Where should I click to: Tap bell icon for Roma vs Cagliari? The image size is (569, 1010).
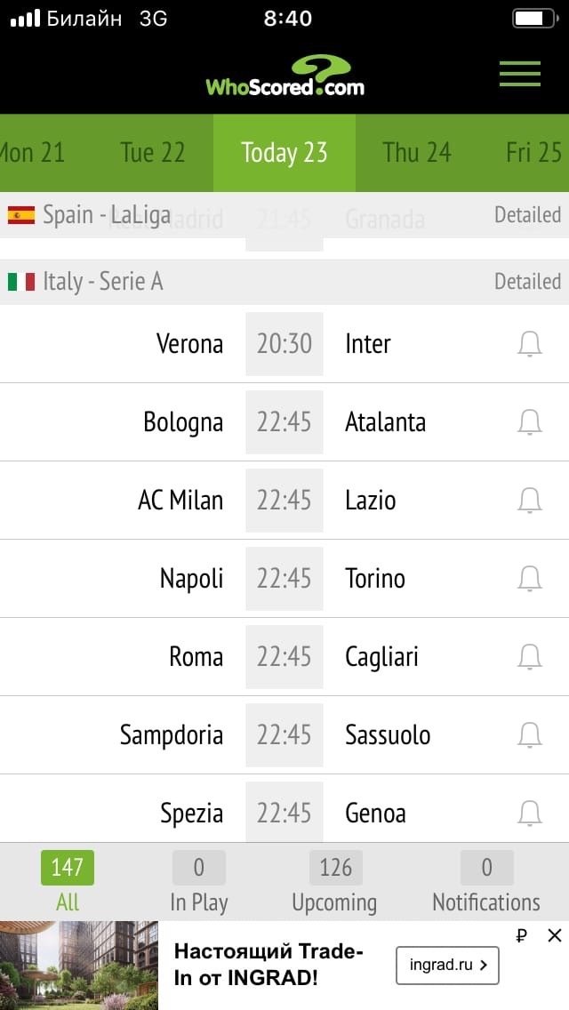coord(530,657)
